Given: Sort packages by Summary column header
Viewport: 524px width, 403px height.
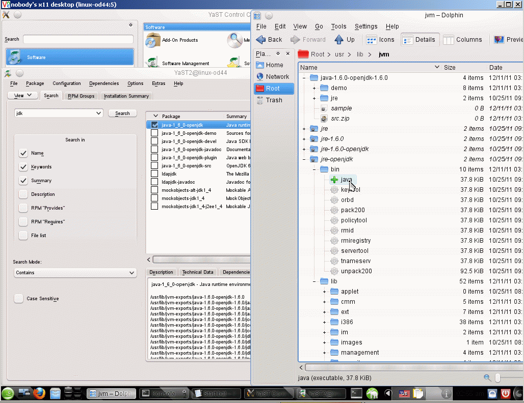Looking at the screenshot, I should coord(237,116).
